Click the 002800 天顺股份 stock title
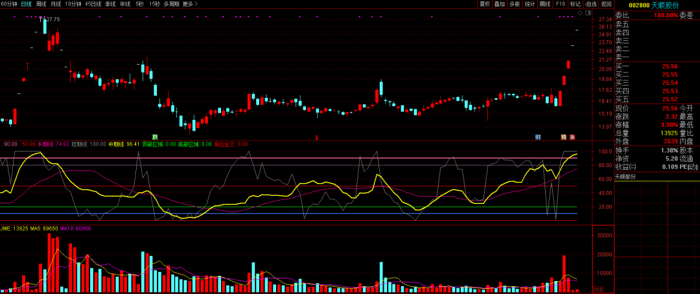Viewport: 700px width, 294px height. [x=657, y=5]
